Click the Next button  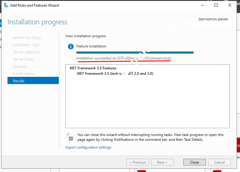[162, 162]
